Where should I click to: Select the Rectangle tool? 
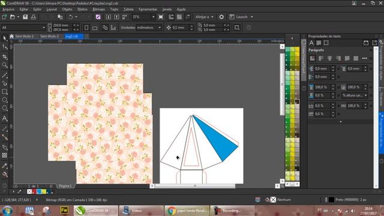4,92
